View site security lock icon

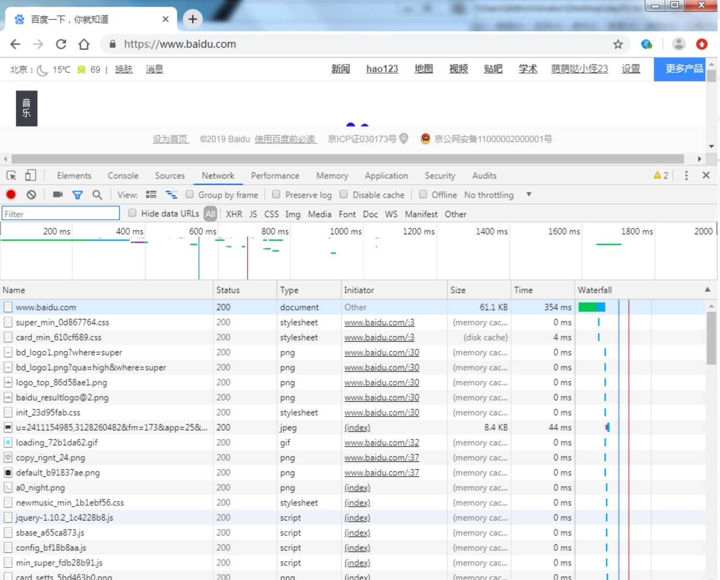pyautogui.click(x=113, y=44)
